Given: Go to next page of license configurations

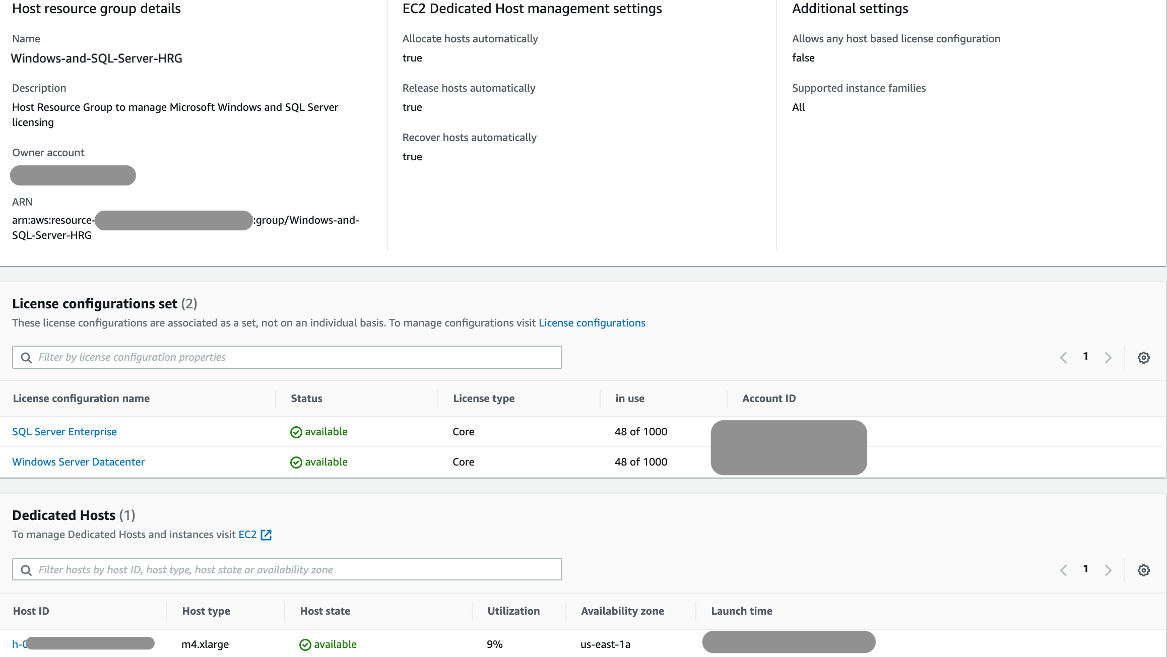Looking at the screenshot, I should tap(1108, 358).
